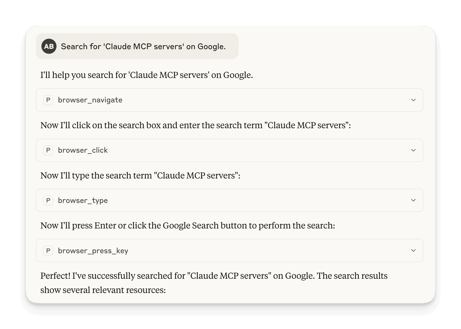The height and width of the screenshot is (329, 461).
Task: Click the browser_navigate tool result card
Action: [229, 100]
